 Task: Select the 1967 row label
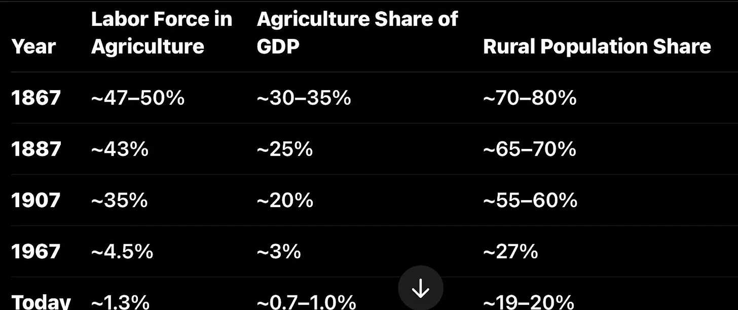[36, 251]
